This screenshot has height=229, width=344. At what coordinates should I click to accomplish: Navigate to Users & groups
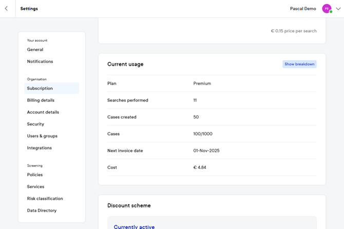[42, 136]
